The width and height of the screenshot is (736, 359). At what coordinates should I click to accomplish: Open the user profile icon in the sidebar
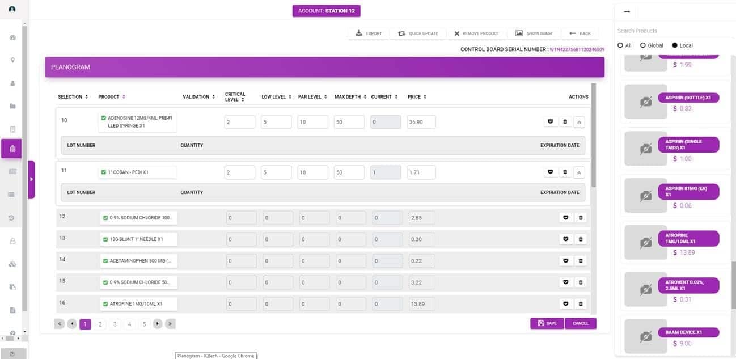coord(12,83)
